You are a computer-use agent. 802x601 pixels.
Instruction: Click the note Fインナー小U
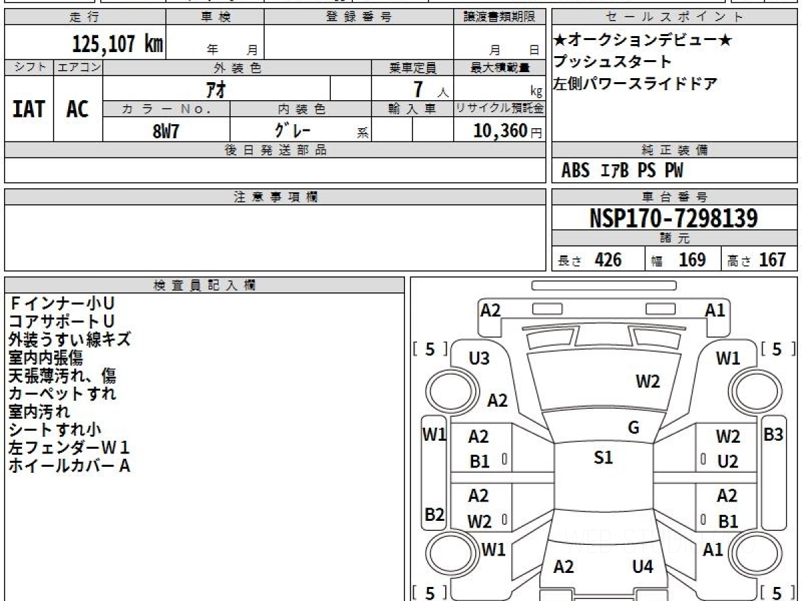coord(61,304)
